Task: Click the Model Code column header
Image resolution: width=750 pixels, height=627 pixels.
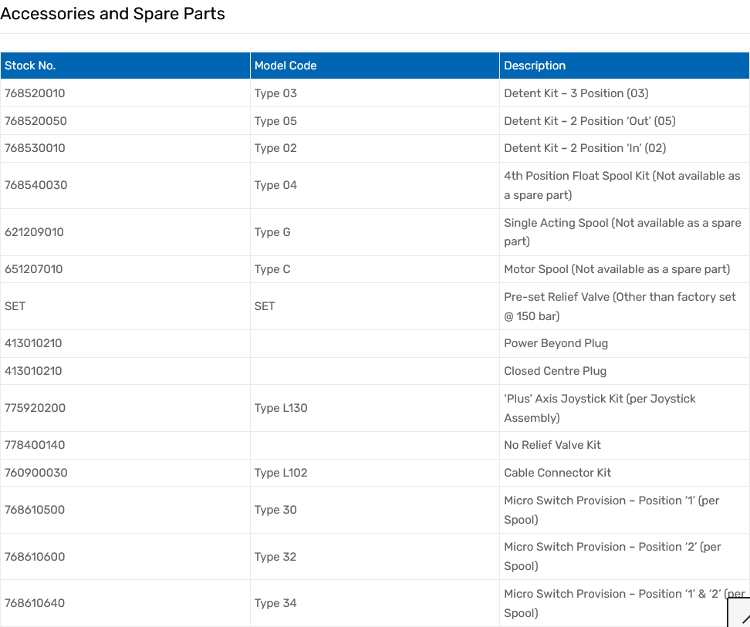Action: 285,66
